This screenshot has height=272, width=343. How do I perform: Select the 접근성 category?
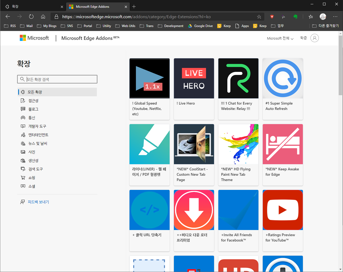pyautogui.click(x=57, y=101)
